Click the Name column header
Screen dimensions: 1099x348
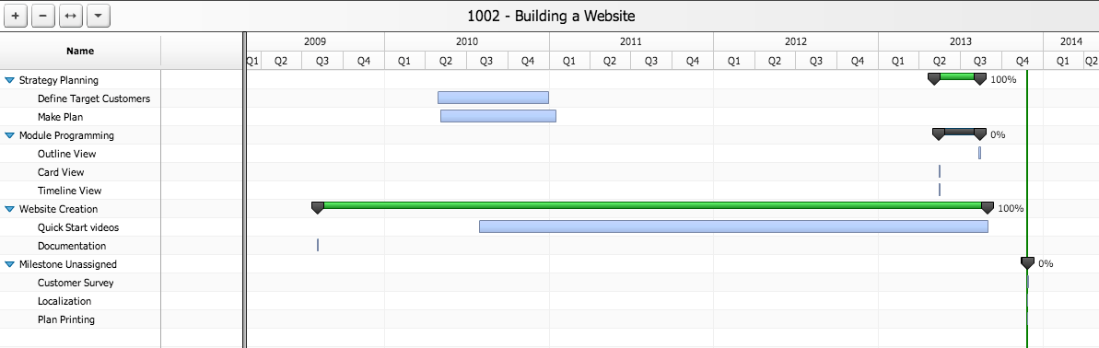coord(80,52)
